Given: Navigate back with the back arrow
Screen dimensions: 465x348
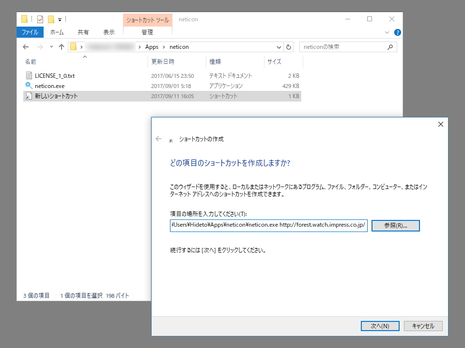Looking at the screenshot, I should click(25, 47).
